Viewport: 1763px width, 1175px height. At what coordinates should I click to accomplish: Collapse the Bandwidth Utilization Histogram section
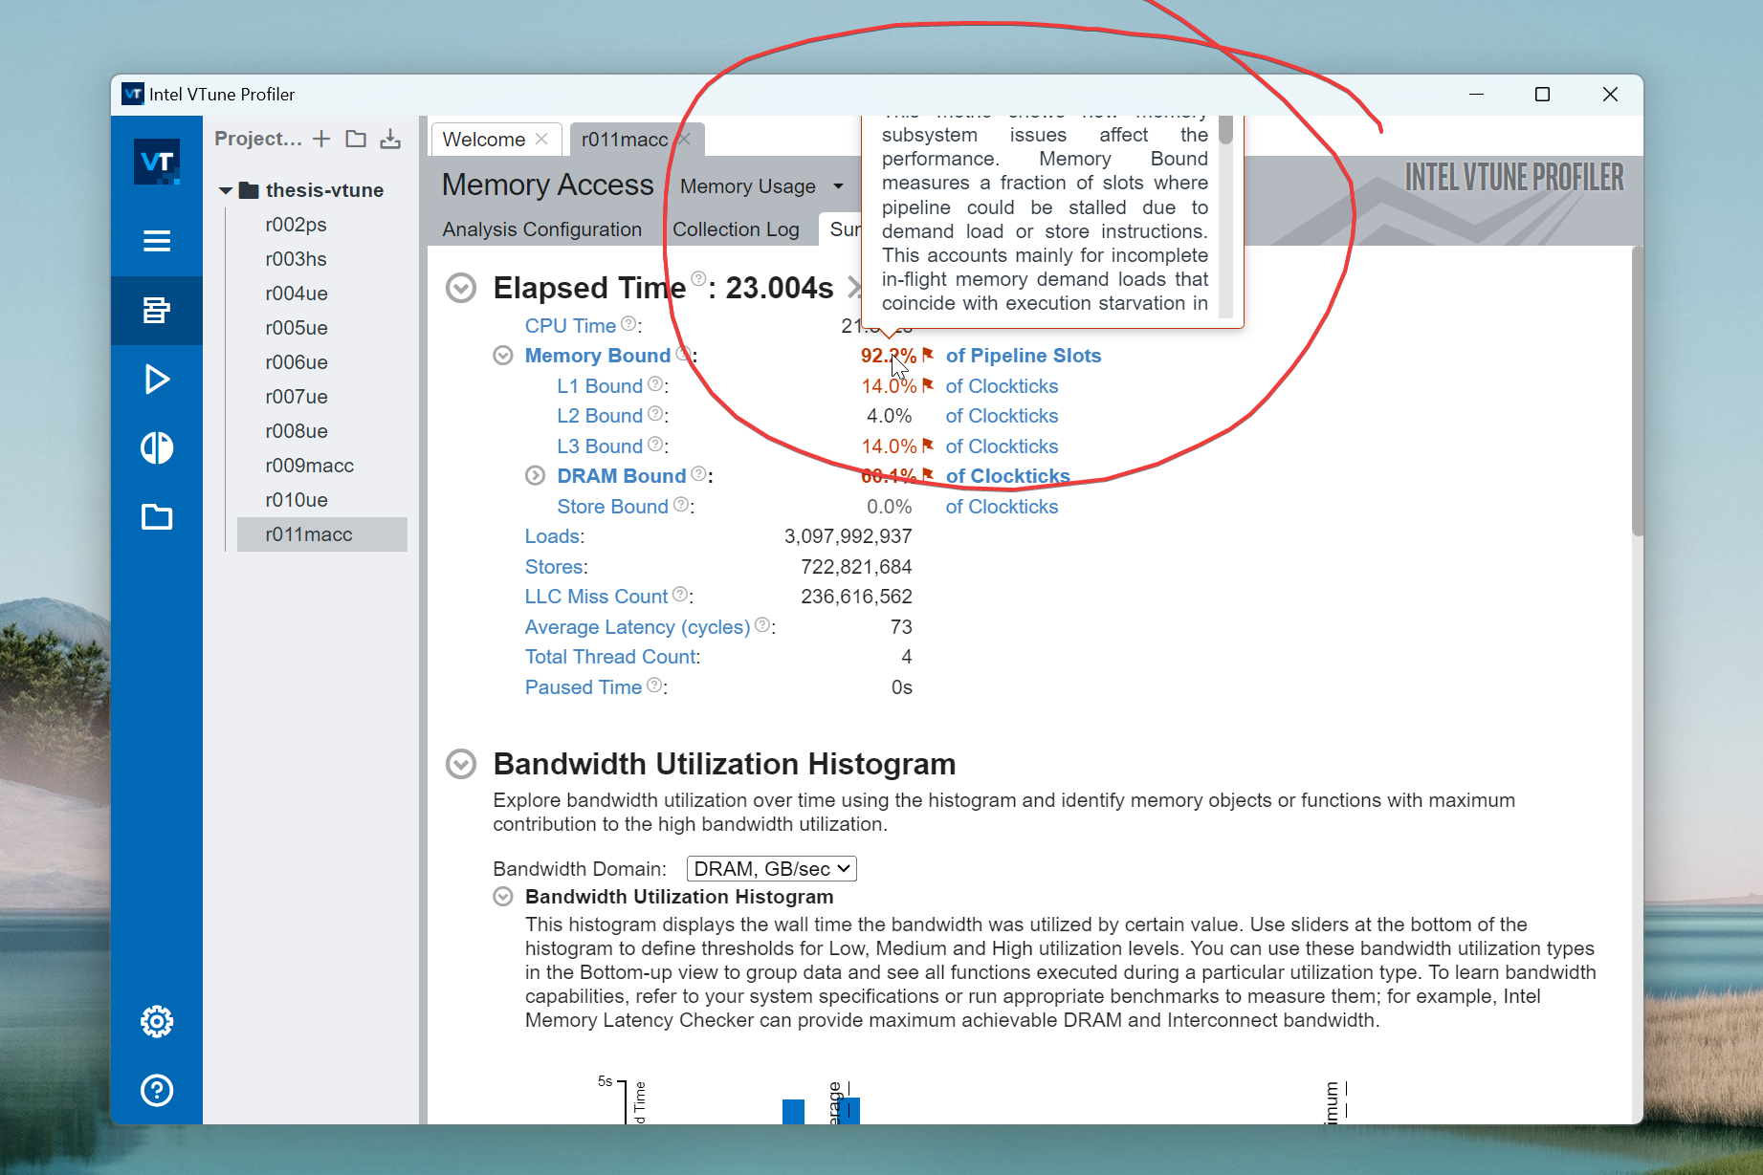(x=461, y=764)
